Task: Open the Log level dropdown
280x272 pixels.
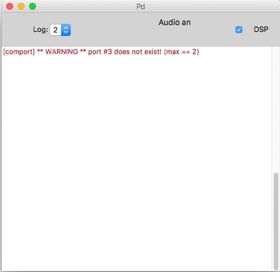Action: point(60,30)
